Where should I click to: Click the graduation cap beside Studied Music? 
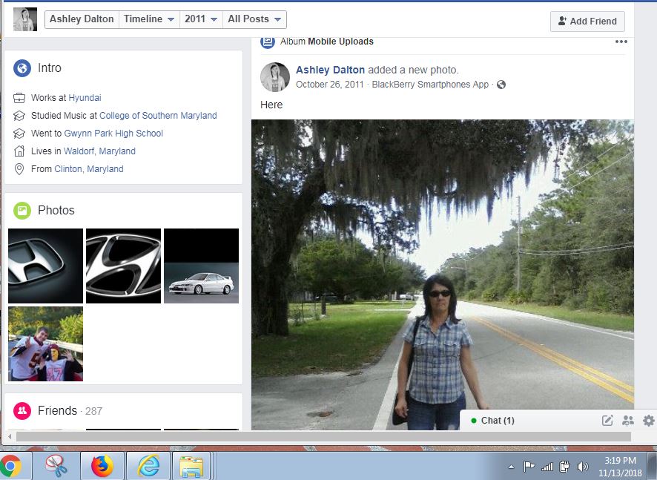point(19,116)
